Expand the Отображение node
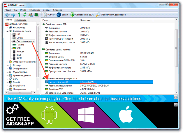 7,69
